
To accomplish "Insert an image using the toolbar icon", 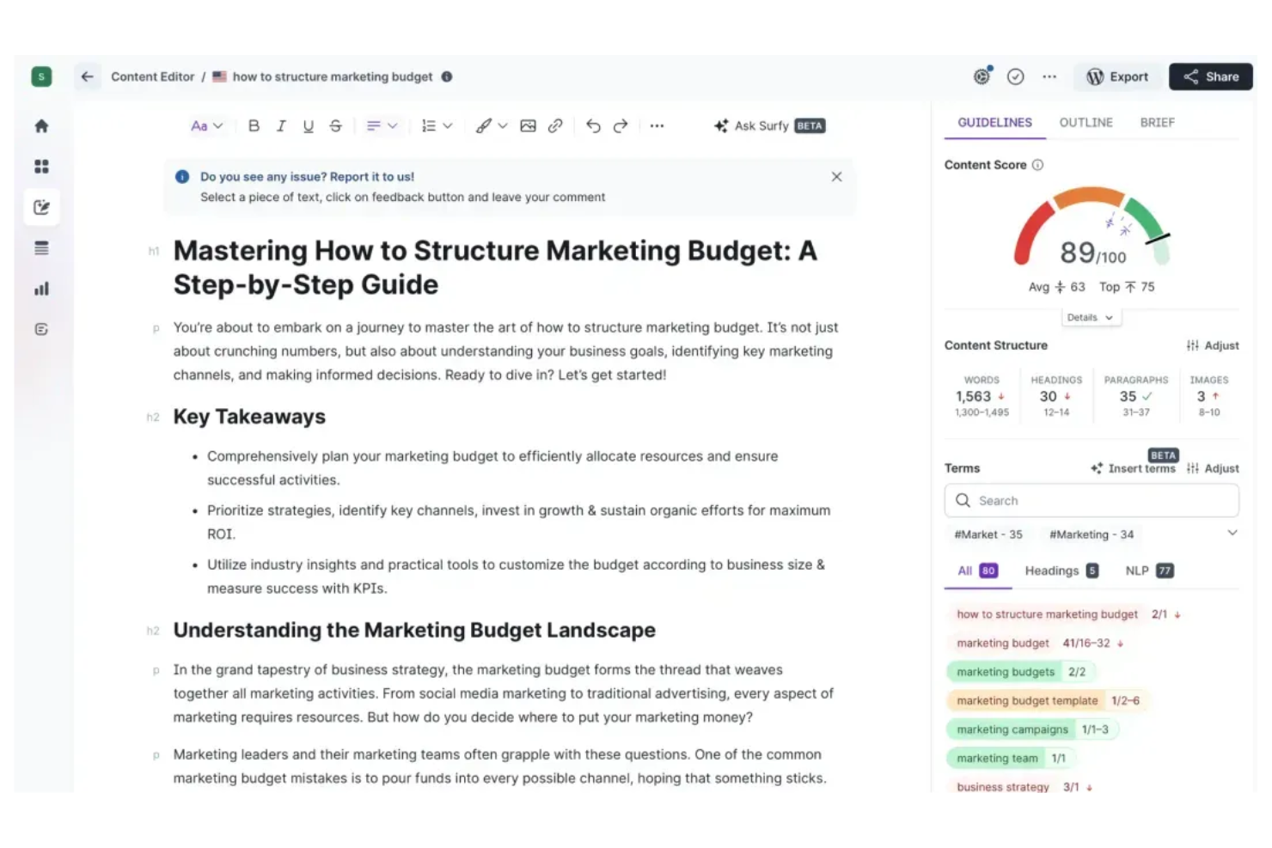I will [x=528, y=125].
